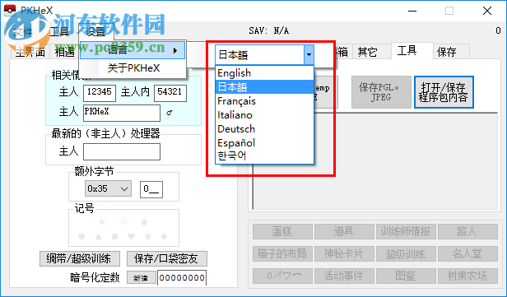Open the 设置 menu

click(95, 31)
